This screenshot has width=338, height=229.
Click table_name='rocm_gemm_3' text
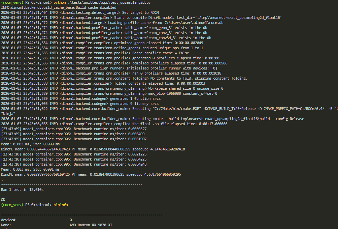[148, 28]
